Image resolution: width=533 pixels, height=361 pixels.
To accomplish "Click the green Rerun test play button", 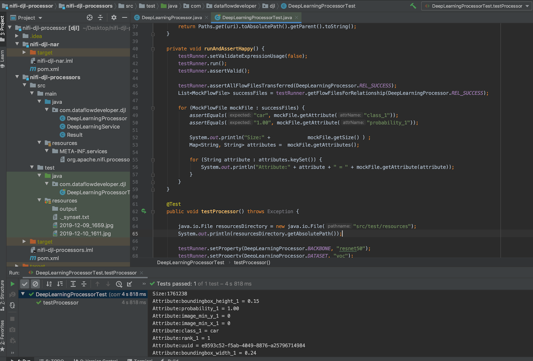I will click(x=12, y=284).
